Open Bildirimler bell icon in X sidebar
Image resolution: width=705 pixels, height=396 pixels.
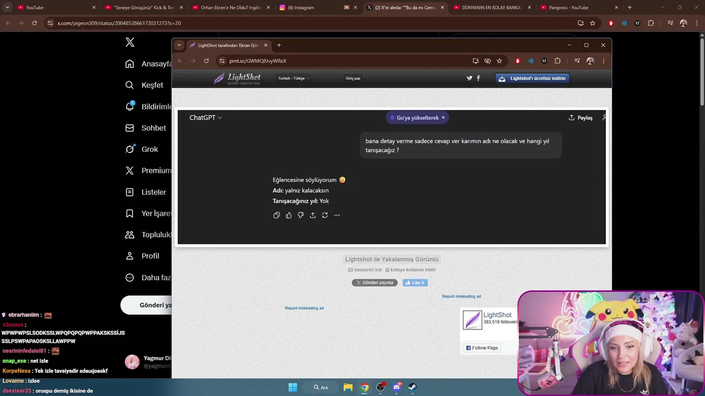click(129, 106)
